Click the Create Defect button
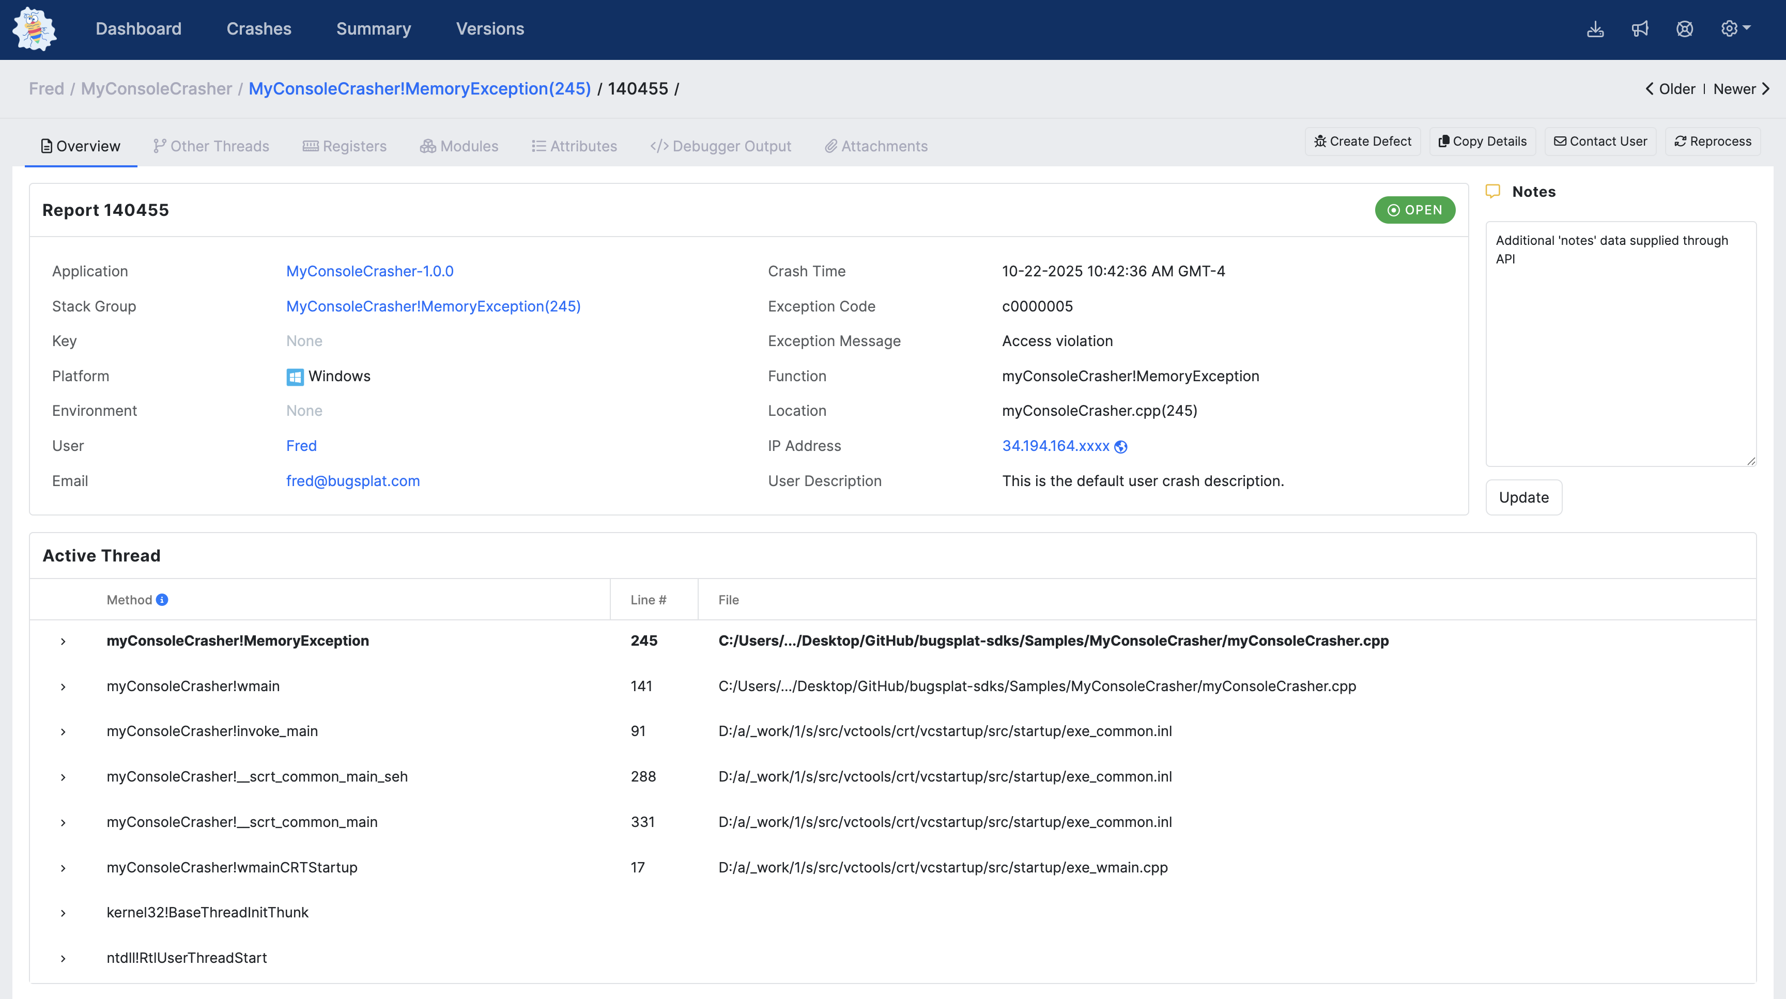 point(1362,142)
